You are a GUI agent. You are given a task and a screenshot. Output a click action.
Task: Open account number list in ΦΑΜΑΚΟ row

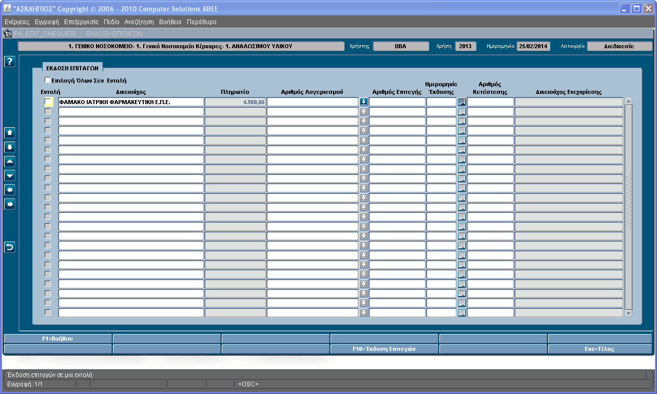[363, 102]
